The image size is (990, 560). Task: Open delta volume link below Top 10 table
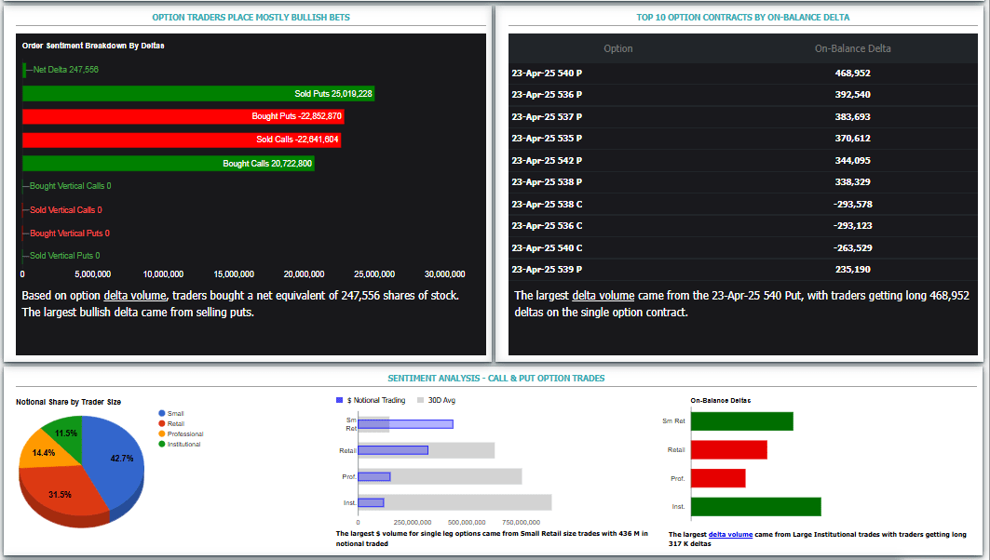pos(603,296)
